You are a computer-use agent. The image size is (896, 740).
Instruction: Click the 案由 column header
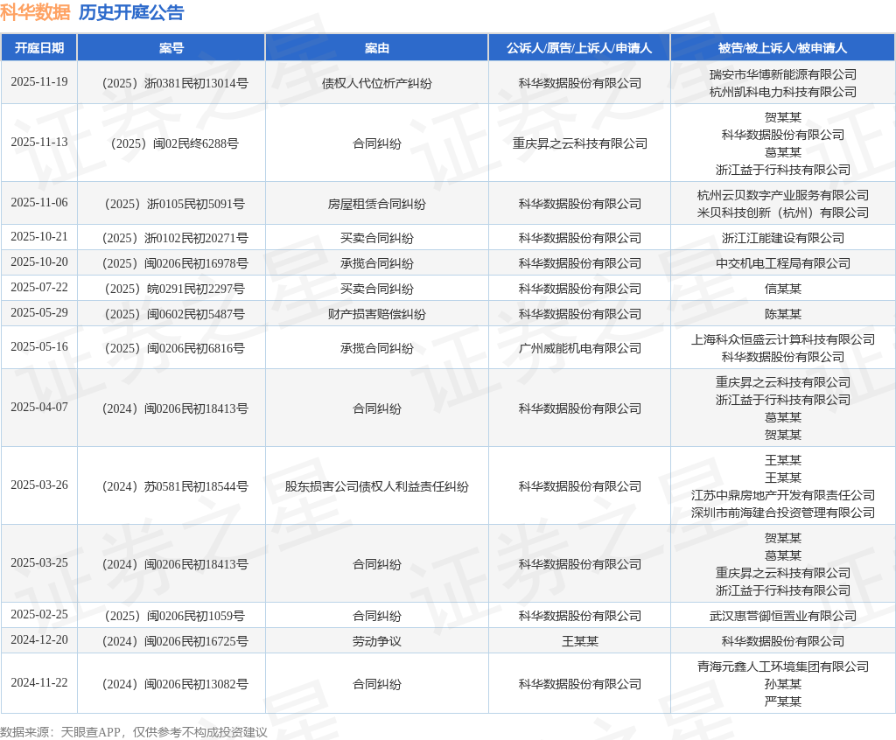click(376, 48)
